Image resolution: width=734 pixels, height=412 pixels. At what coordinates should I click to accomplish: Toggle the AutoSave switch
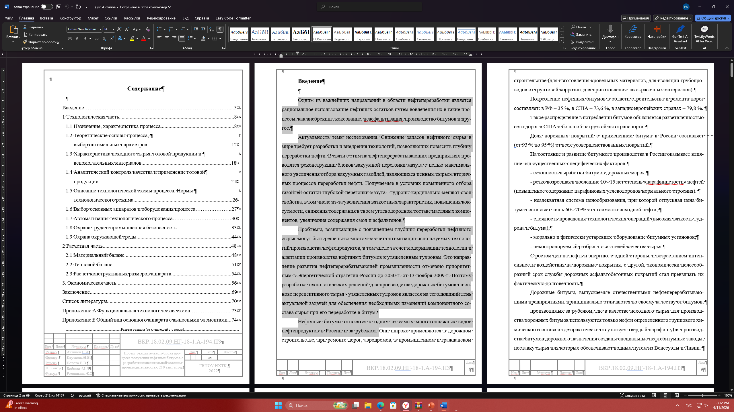click(47, 7)
